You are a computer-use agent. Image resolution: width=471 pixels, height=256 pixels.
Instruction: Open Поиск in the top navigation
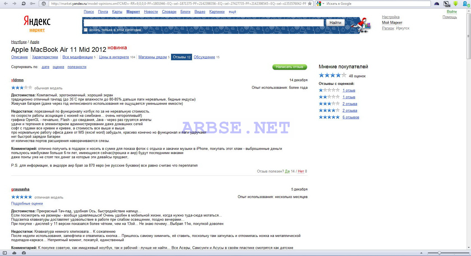tap(89, 12)
